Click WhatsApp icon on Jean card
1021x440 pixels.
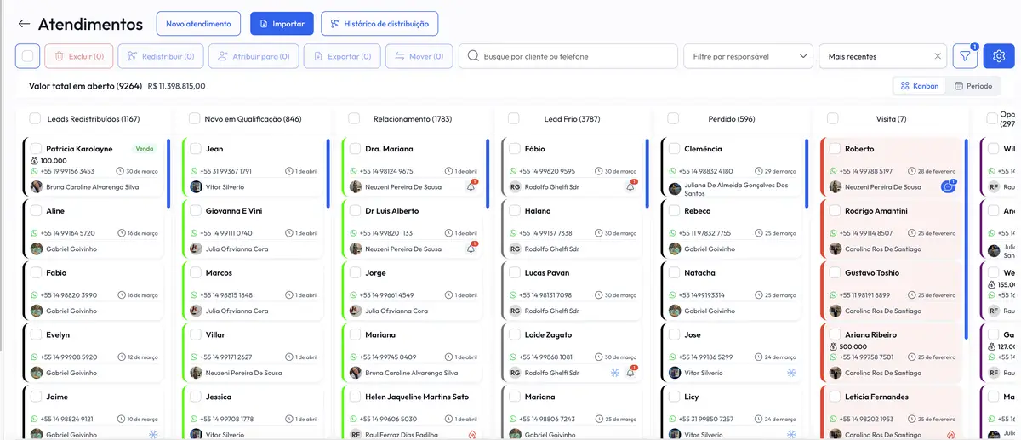pos(194,171)
